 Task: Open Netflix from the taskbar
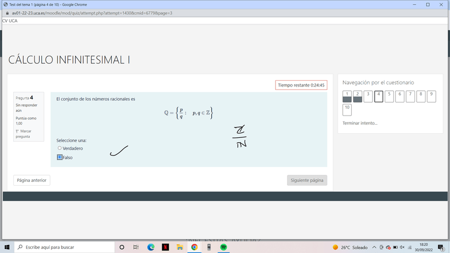coord(166,247)
